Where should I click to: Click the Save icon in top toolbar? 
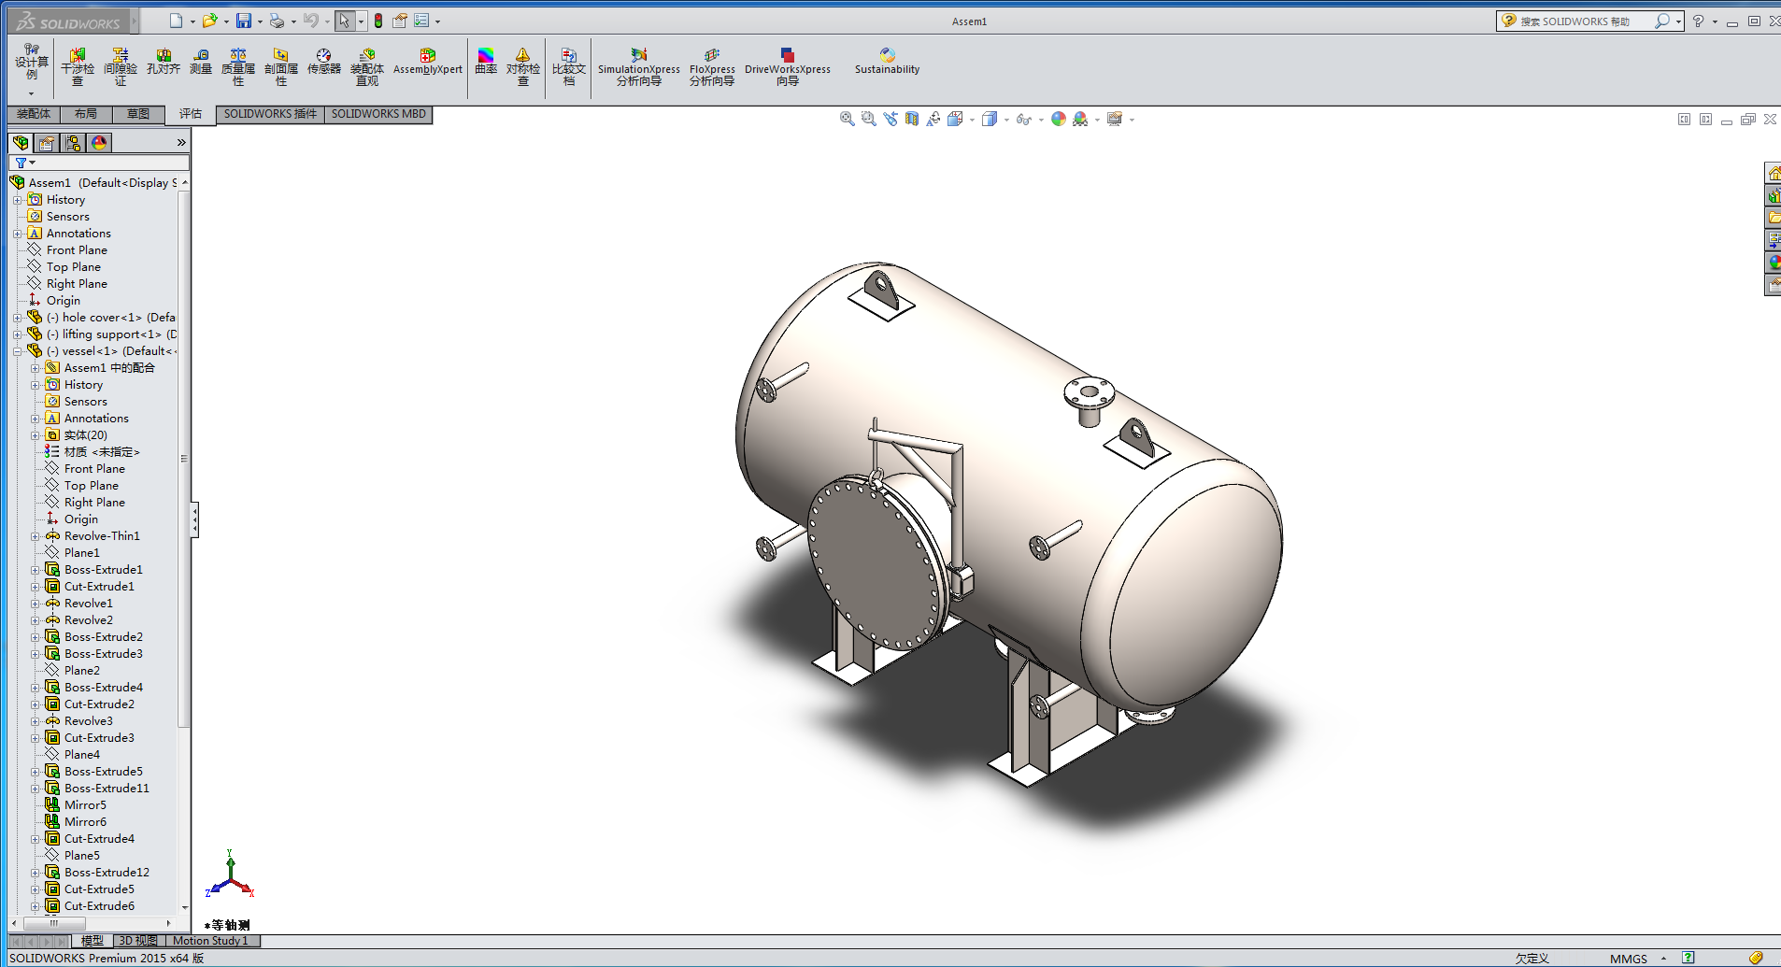244,21
